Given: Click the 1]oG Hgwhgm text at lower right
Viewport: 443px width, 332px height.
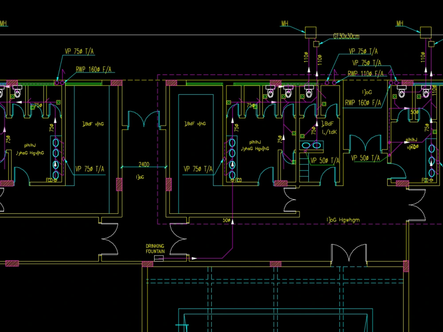Looking at the screenshot, I should (343, 220).
